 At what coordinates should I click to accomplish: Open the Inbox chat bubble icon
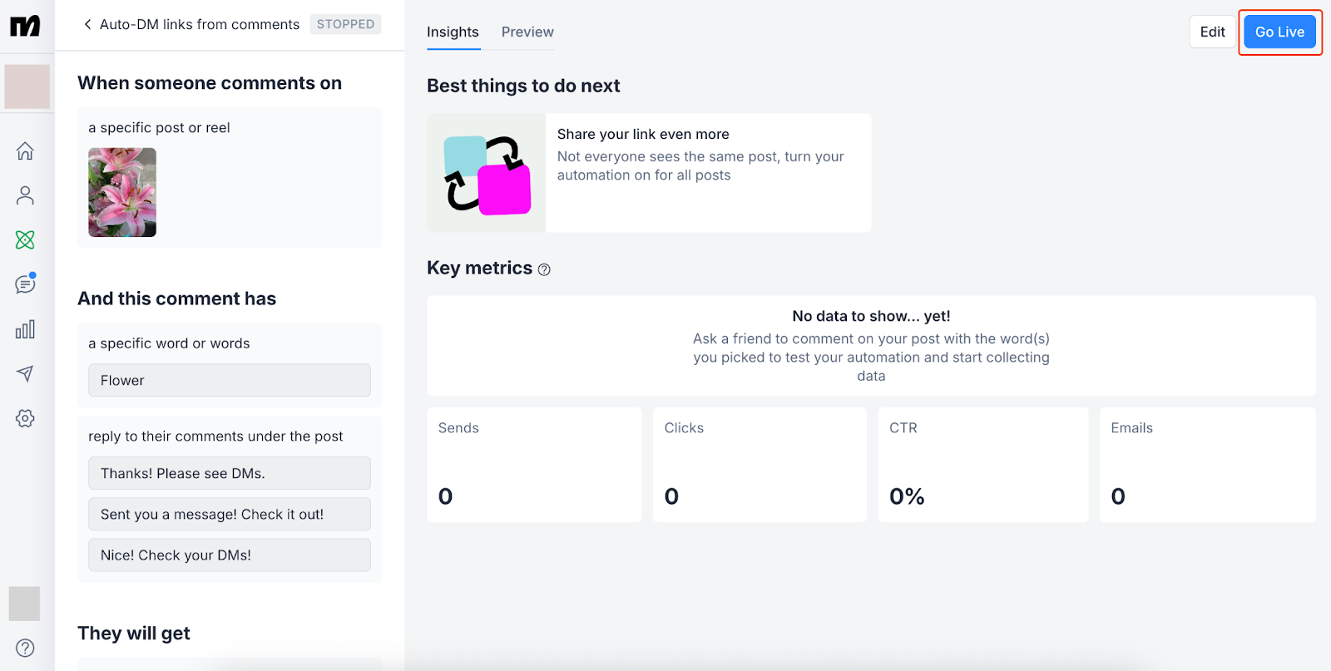tap(25, 284)
